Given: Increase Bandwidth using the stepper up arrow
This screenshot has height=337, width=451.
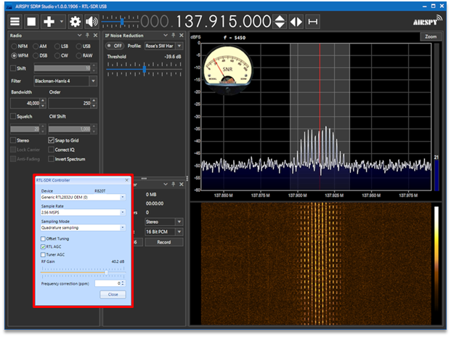Looking at the screenshot, I should 43,101.
